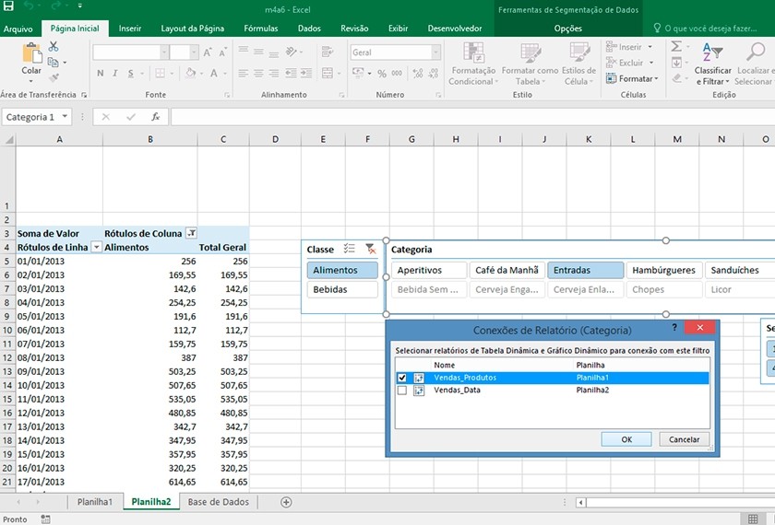The image size is (775, 525).
Task: Expand the number format Geral dropdown
Action: pyautogui.click(x=435, y=53)
